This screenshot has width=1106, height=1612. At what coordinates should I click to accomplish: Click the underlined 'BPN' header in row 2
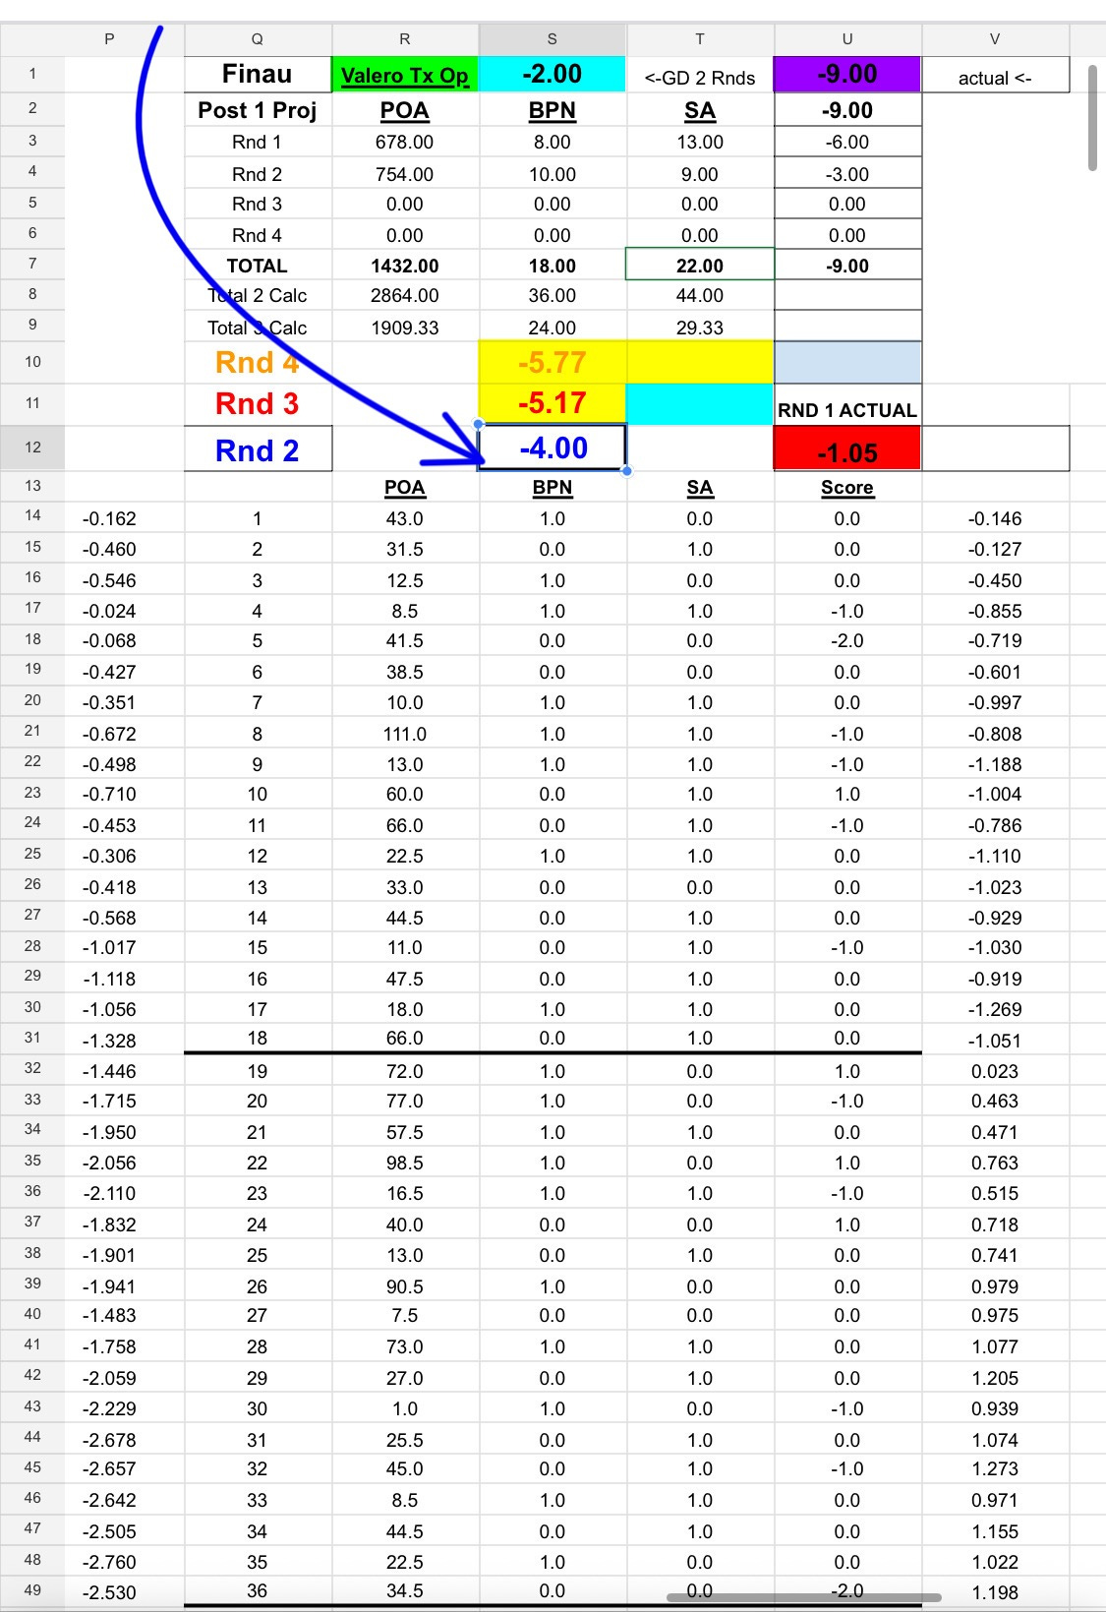click(552, 110)
